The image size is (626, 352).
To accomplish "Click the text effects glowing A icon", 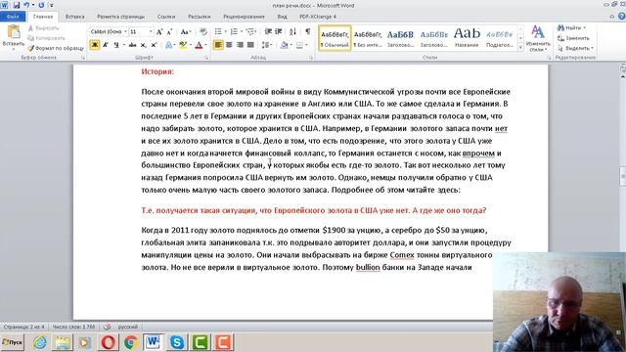I will click(x=169, y=45).
